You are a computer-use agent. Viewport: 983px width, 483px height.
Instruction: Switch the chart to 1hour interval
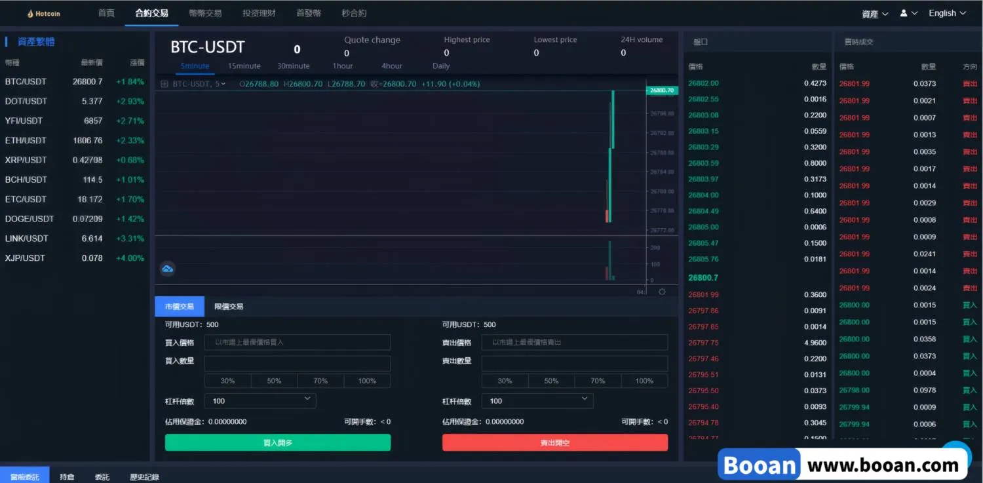342,66
